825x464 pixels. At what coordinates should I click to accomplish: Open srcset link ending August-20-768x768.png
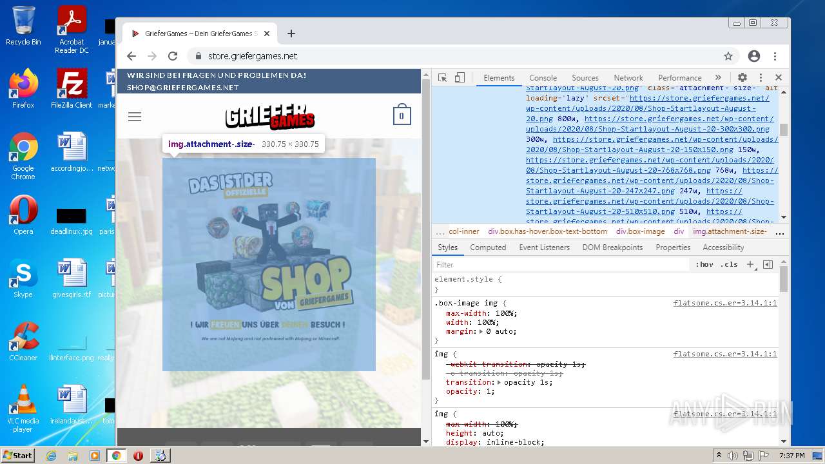tap(650, 165)
